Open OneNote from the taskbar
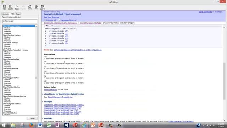Viewport: 227px width, 128px height. click(x=57, y=125)
